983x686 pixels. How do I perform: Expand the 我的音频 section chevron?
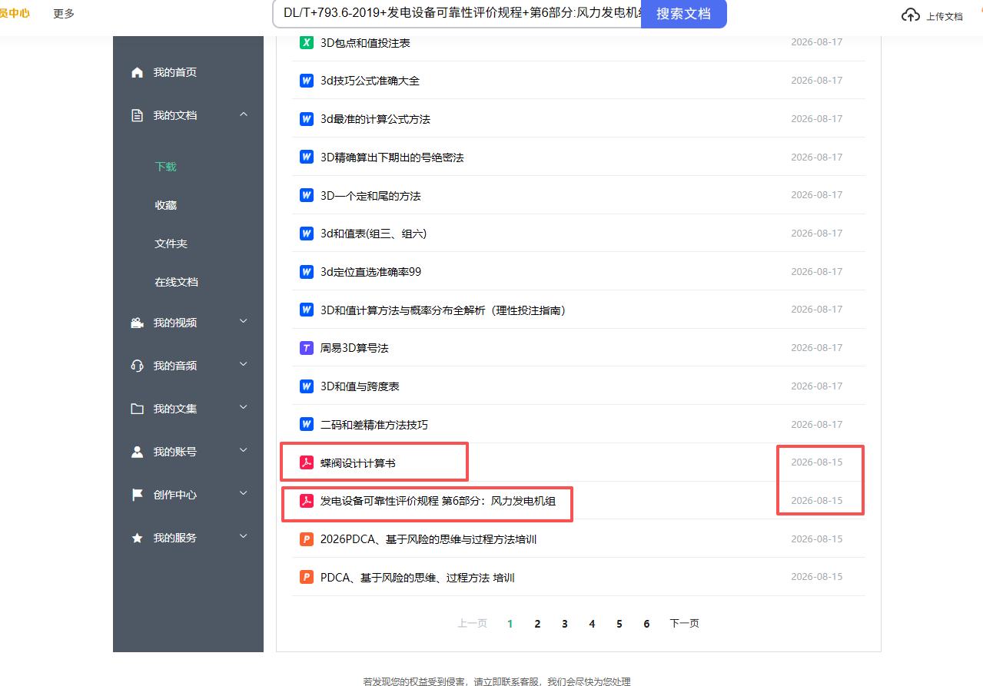244,364
